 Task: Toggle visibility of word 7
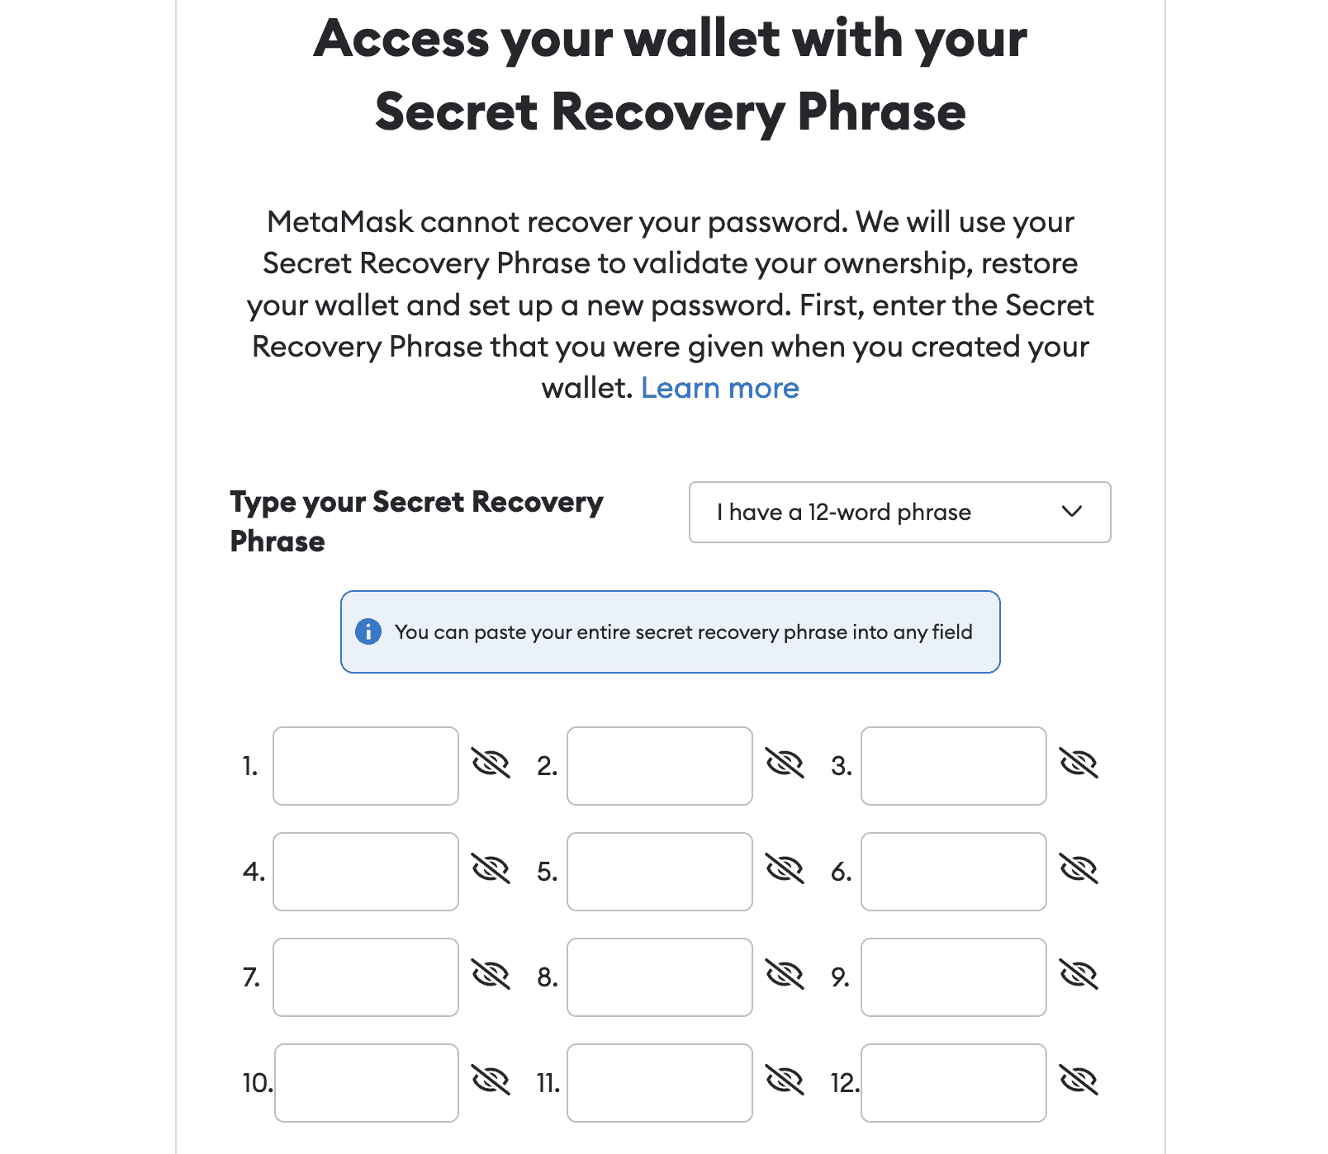click(491, 975)
